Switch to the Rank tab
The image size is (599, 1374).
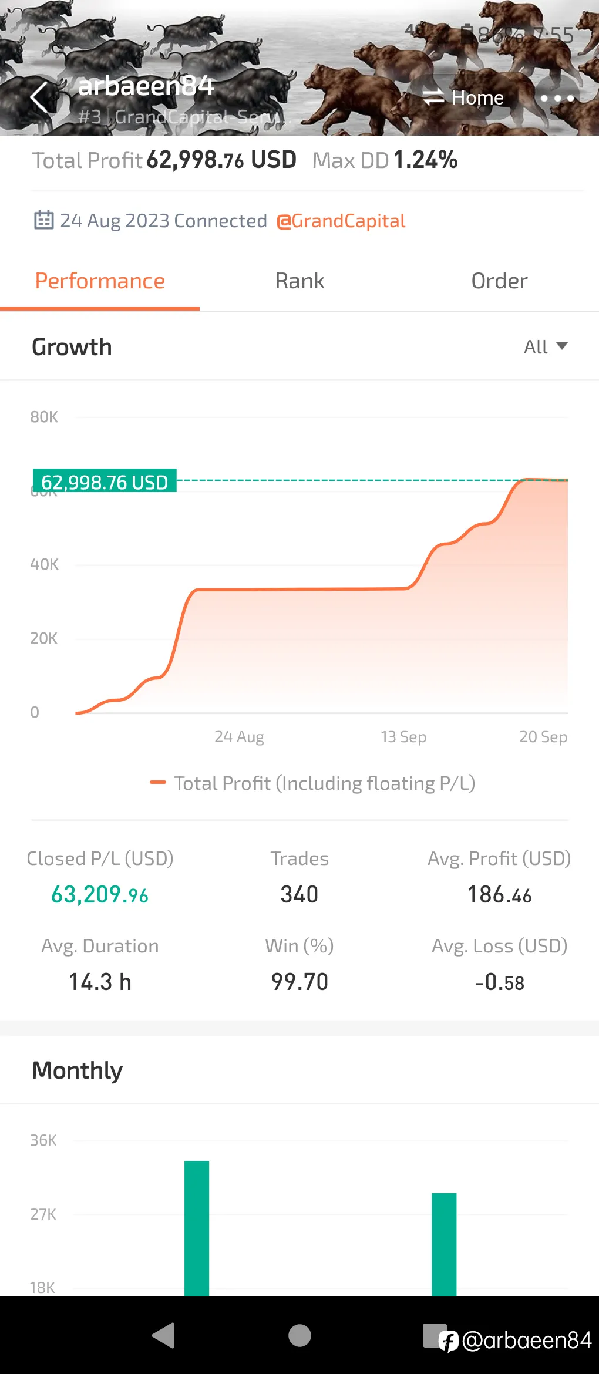pos(299,281)
